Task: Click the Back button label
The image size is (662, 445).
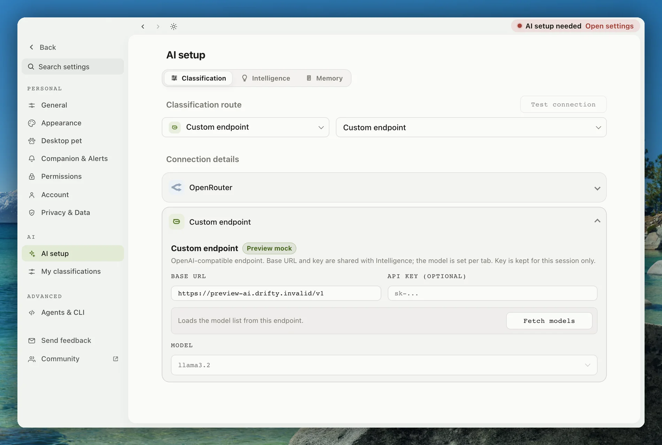Action: (48, 47)
